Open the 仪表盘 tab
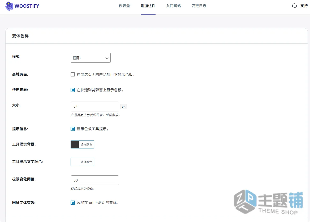This screenshot has width=310, height=222. click(x=124, y=6)
